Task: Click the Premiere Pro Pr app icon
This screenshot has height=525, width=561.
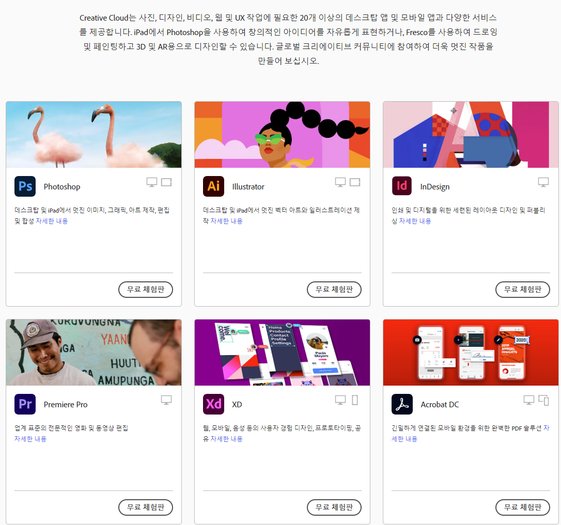Action: coord(25,404)
